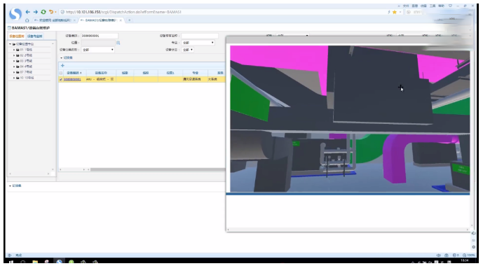The height and width of the screenshot is (266, 483).
Task: Open the browser home page icon
Action: [x=27, y=20]
